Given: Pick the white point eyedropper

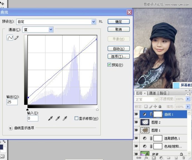Looking at the screenshot, I should pyautogui.click(x=65, y=118).
